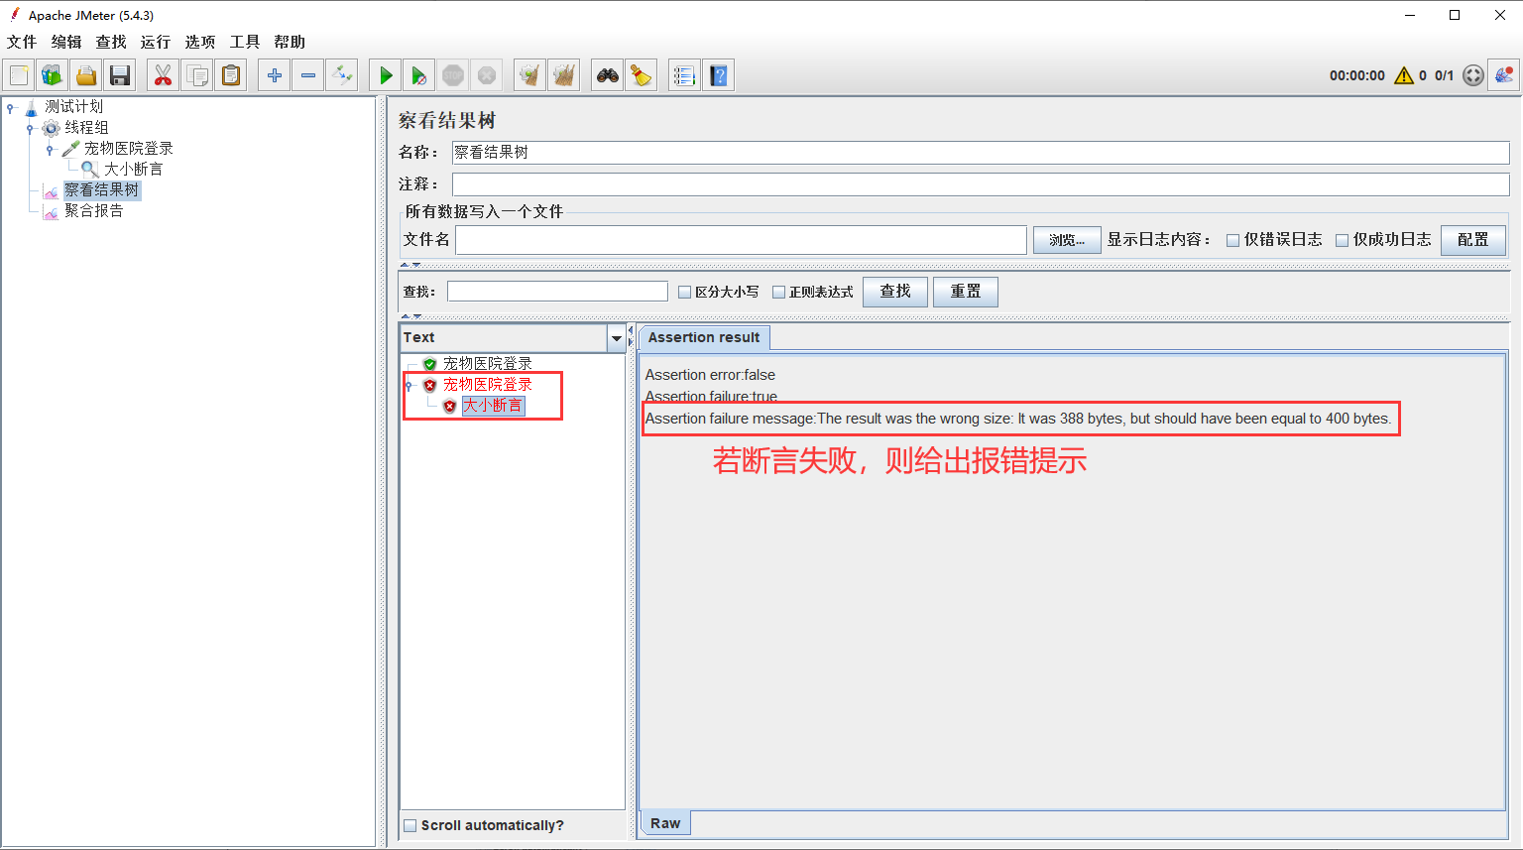Click the 浏览... browse button

(x=1067, y=240)
